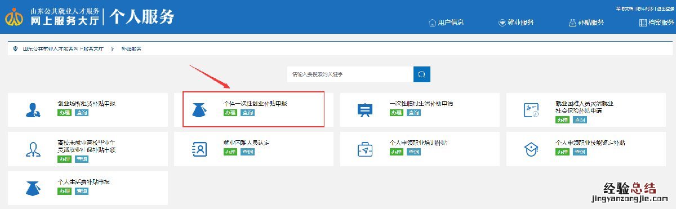Click 办理 under 高校毕业生灵活就业社保补贴 card
The width and height of the screenshot is (676, 209).
[64, 159]
